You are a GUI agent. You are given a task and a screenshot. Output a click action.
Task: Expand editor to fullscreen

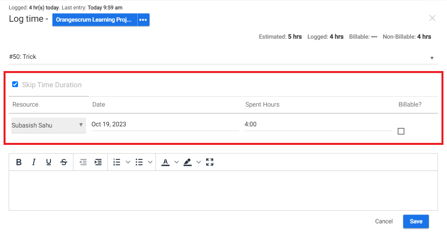click(210, 162)
